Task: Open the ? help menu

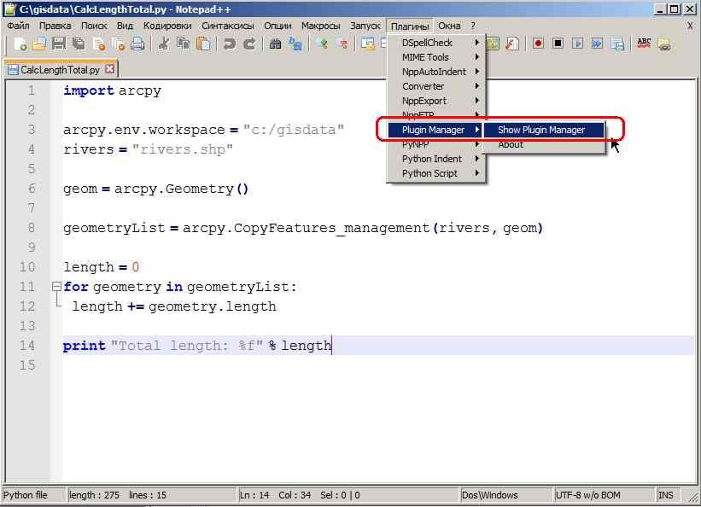Action: click(x=473, y=26)
